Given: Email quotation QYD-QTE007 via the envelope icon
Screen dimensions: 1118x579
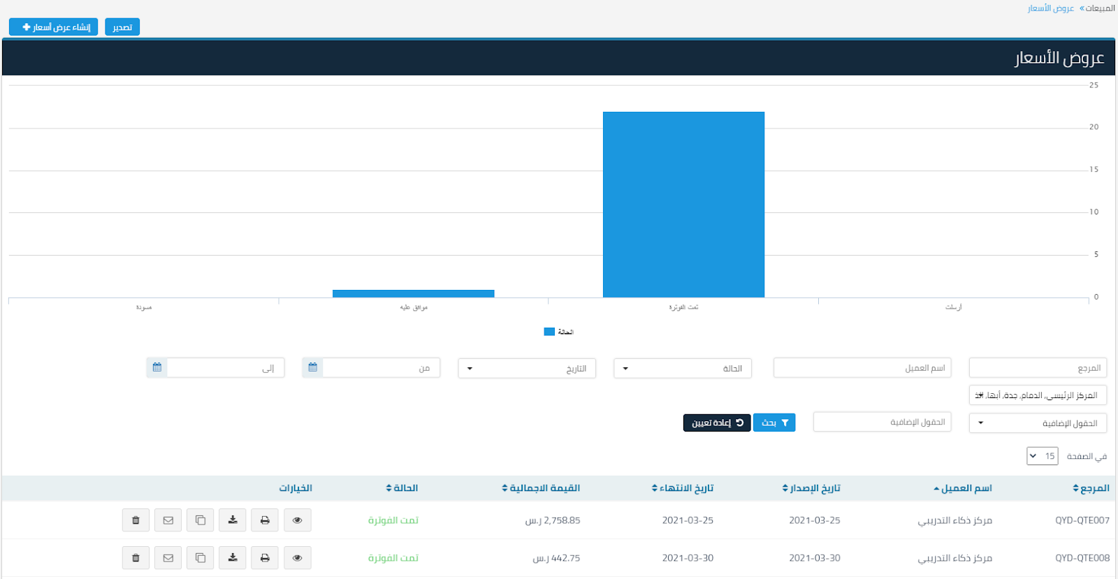Looking at the screenshot, I should tap(168, 520).
